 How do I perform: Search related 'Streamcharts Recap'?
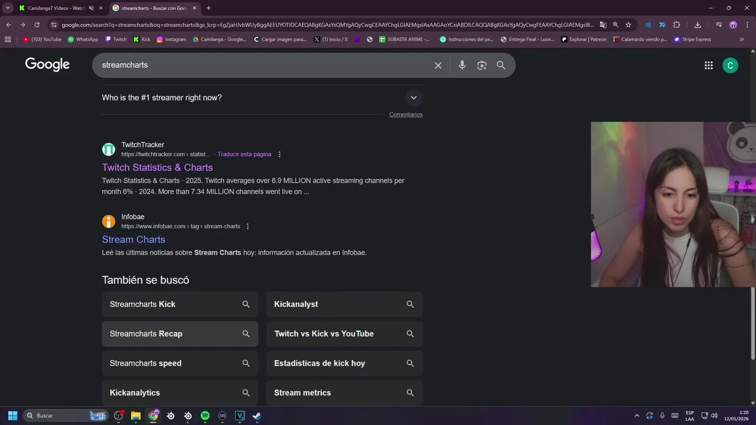[180, 334]
